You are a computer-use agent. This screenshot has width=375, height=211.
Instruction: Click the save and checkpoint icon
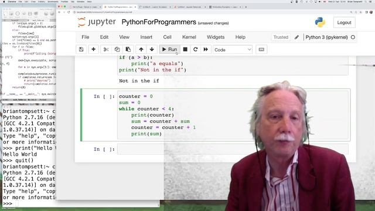[x=81, y=49]
